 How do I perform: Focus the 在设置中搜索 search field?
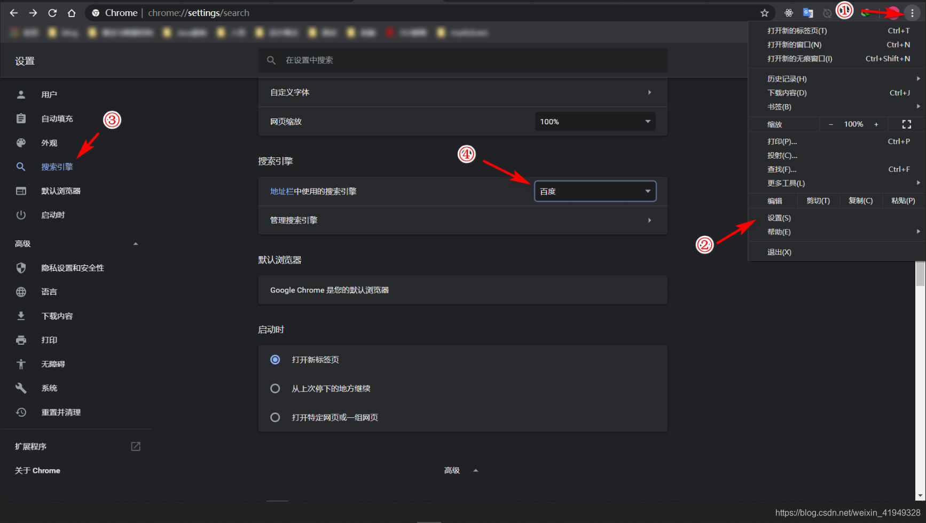pos(462,60)
